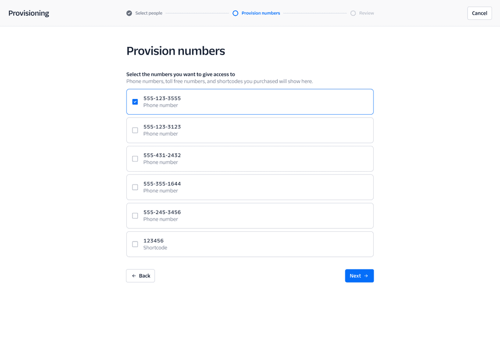Check the 123456 shortcode checkbox
Viewport: 500px width, 354px height.
135,244
